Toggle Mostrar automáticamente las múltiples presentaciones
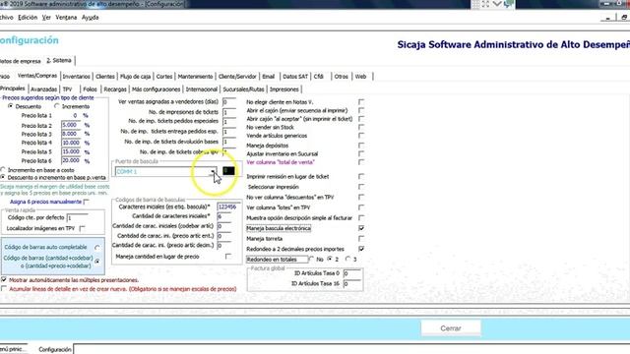Screen dimensions: 630x354 tap(4, 279)
